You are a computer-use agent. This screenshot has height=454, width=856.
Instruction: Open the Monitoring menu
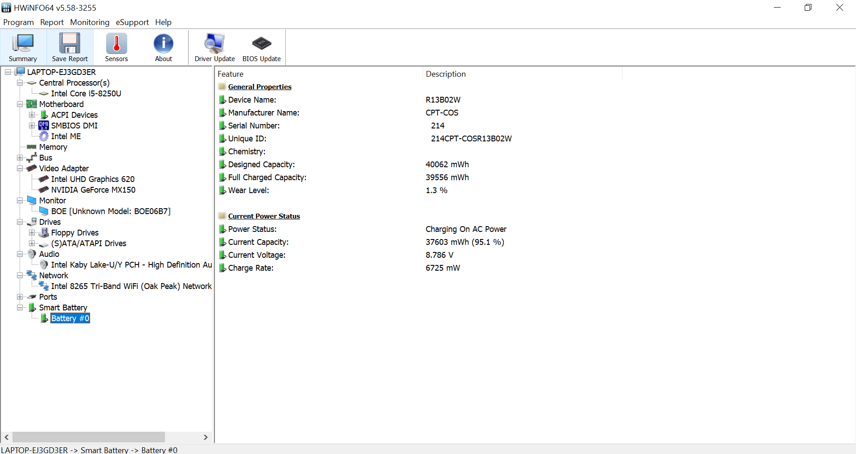pyautogui.click(x=90, y=22)
